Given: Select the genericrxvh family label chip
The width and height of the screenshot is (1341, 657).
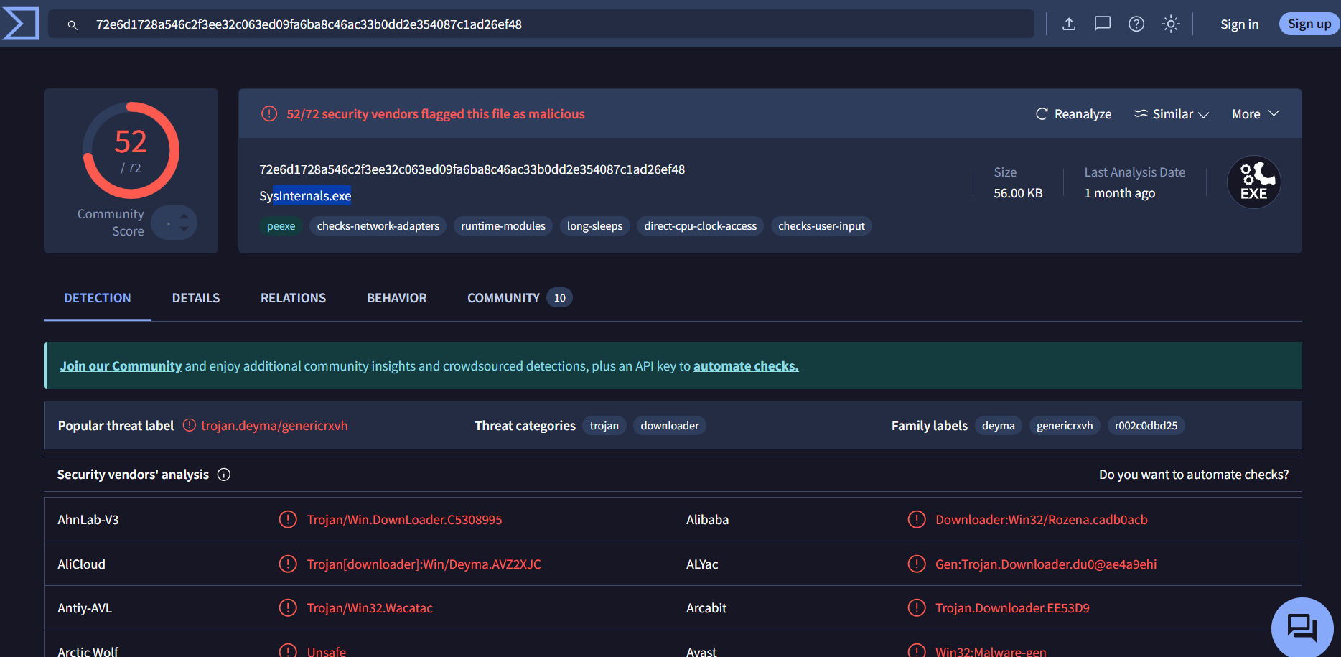Looking at the screenshot, I should pyautogui.click(x=1065, y=426).
